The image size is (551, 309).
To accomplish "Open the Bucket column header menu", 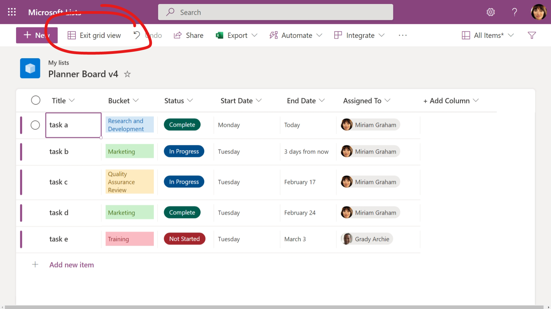I will click(123, 101).
